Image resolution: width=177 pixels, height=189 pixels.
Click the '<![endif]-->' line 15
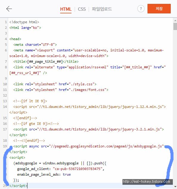point(25,118)
